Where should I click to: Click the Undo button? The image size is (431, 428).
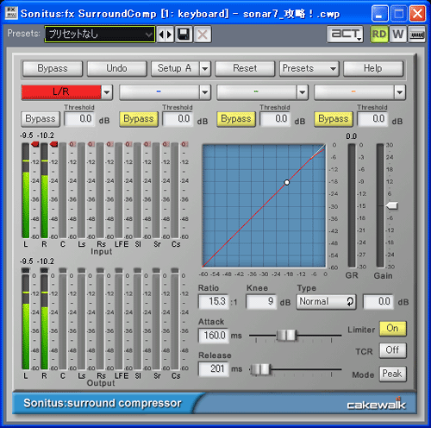click(x=116, y=68)
